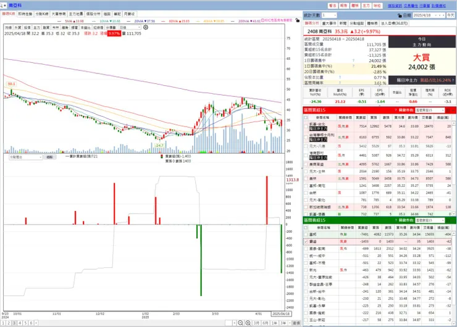Switch to the 即時走勢 tab
This screenshot has width=457, height=327.
point(25,14)
